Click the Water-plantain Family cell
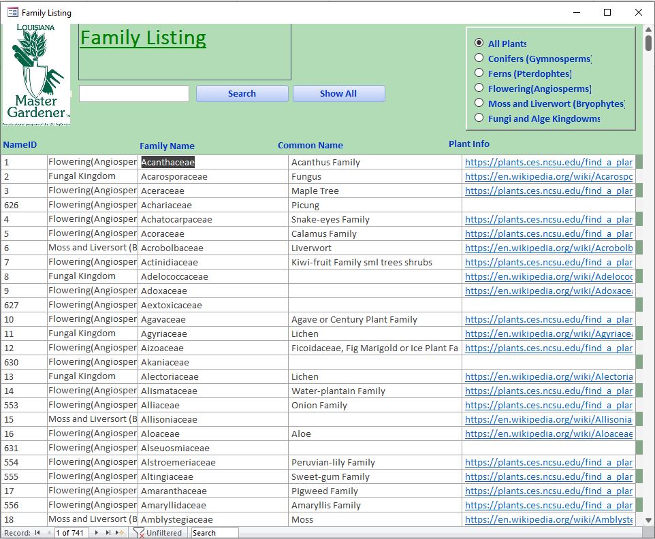The image size is (655, 539). [374, 391]
